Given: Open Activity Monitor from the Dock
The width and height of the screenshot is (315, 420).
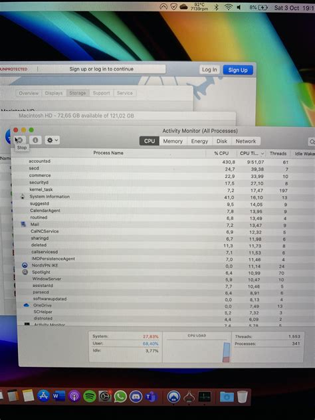Looking at the screenshot, I should [x=205, y=397].
